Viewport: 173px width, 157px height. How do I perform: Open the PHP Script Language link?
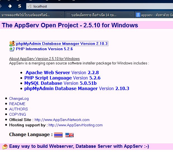tap(48, 78)
